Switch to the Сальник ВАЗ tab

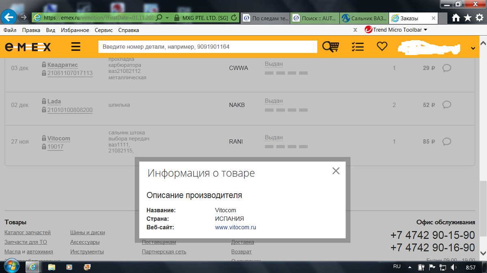pyautogui.click(x=364, y=18)
